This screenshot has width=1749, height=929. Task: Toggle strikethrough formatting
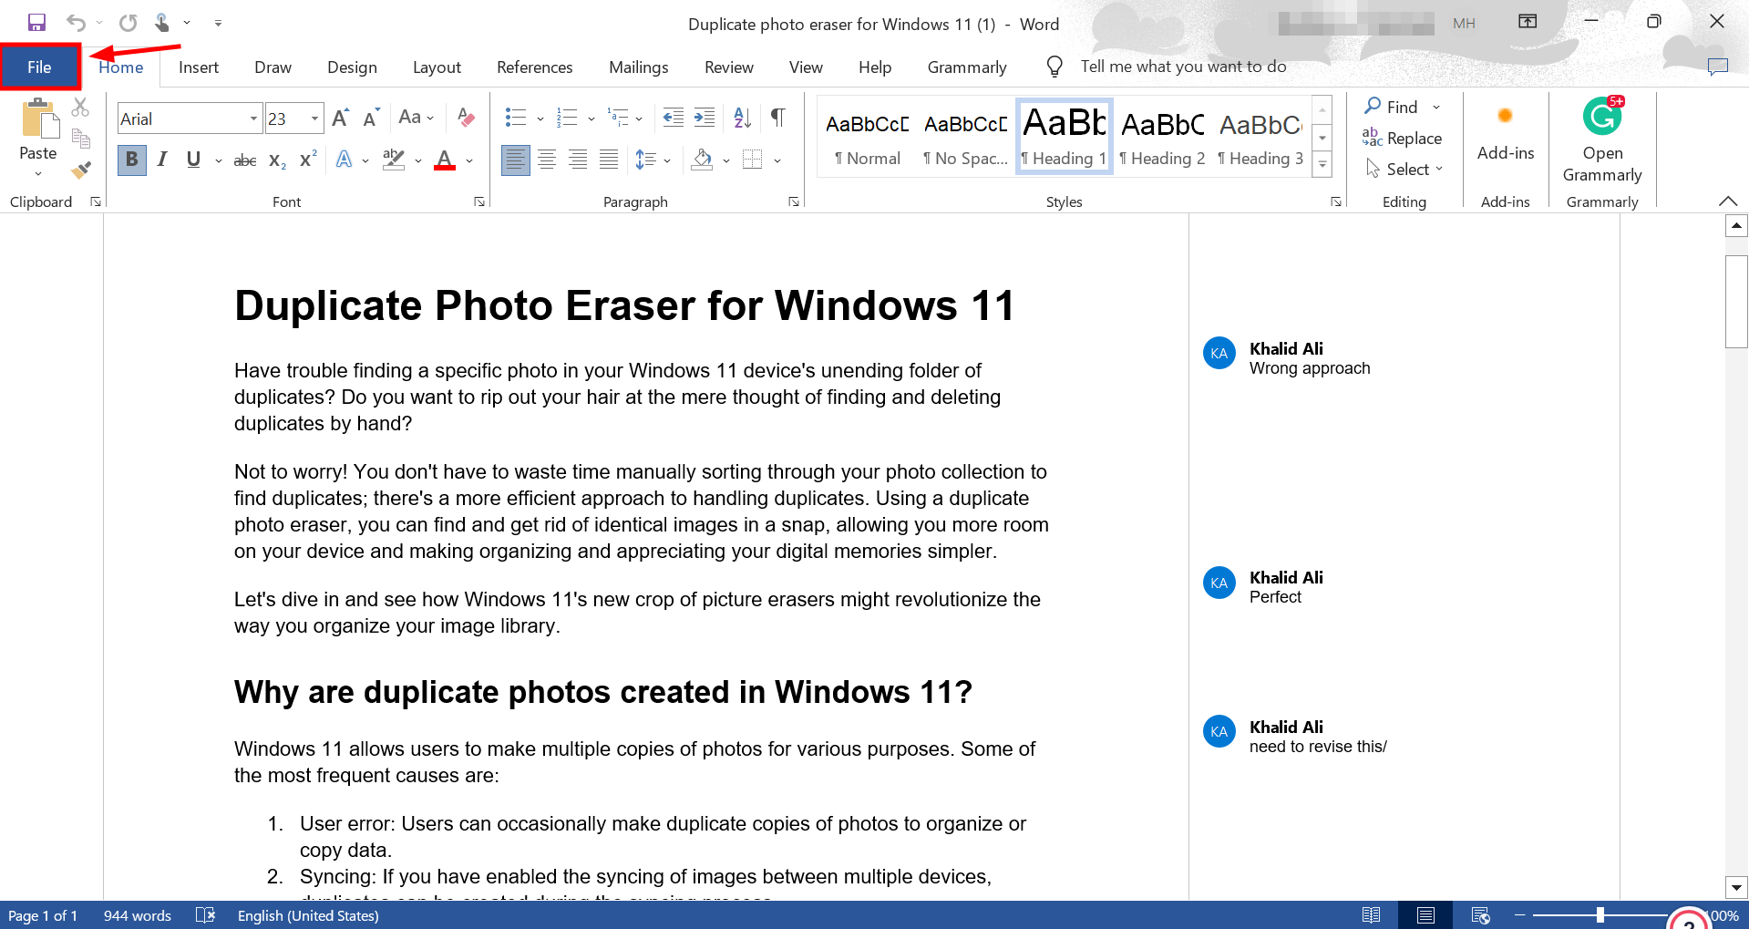click(244, 160)
